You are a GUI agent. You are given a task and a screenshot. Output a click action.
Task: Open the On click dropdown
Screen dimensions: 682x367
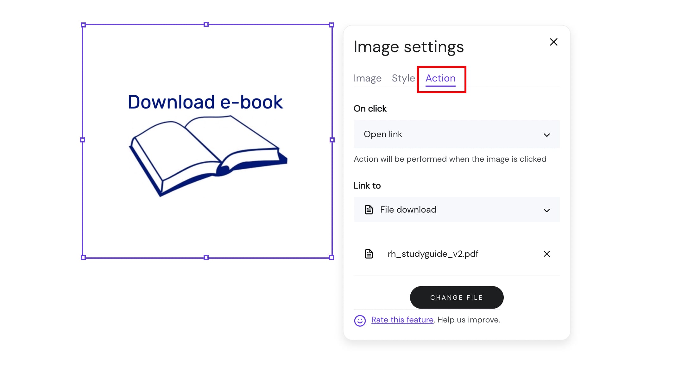(x=456, y=134)
